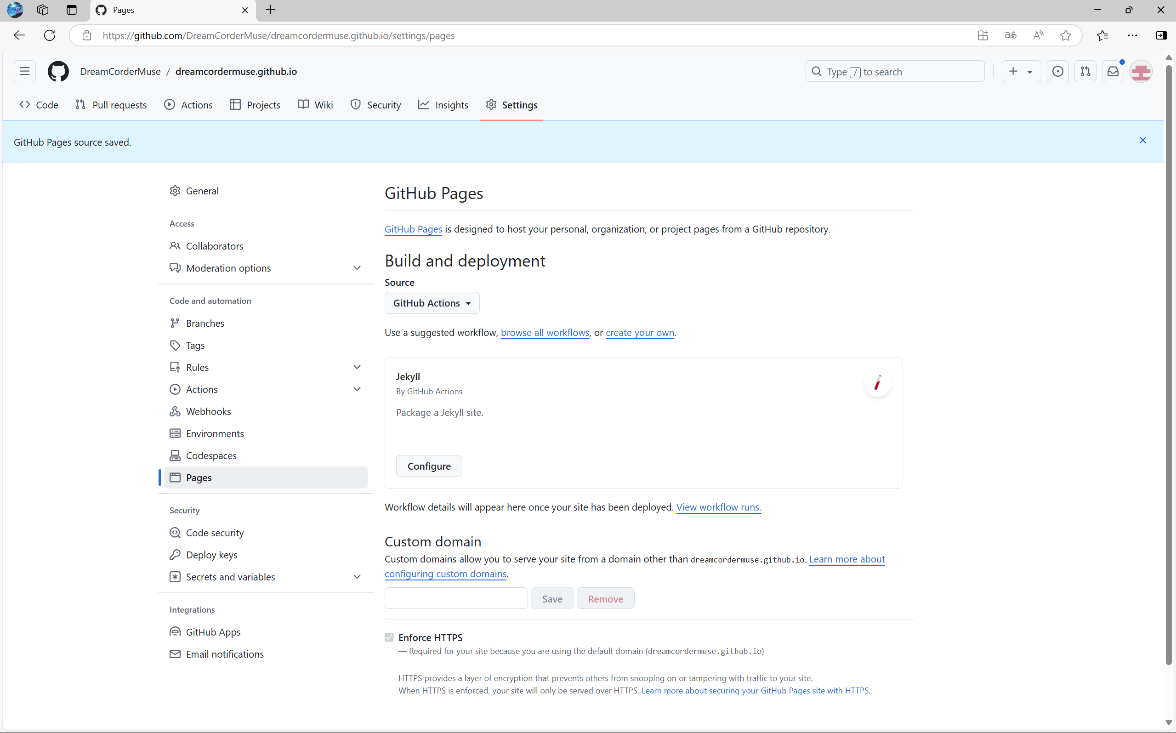Click the 'Type / to search' box

pyautogui.click(x=895, y=71)
